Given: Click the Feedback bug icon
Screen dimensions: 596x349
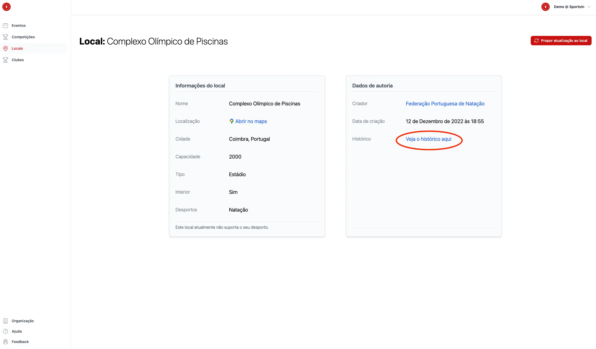Looking at the screenshot, I should (x=5, y=342).
